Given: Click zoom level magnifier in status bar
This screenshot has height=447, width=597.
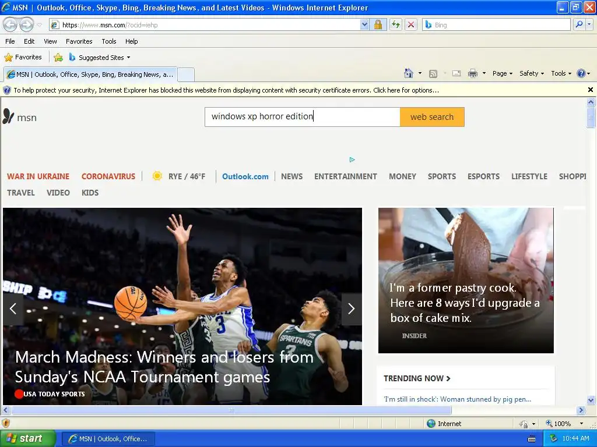Looking at the screenshot, I should click(549, 424).
